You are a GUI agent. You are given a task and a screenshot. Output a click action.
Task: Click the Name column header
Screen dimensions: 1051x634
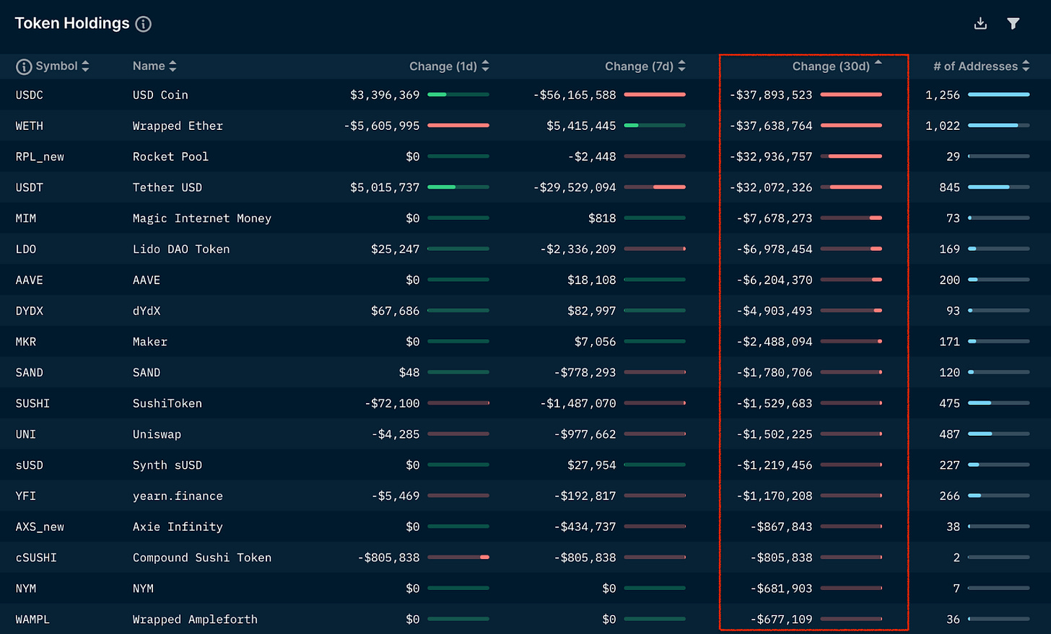click(149, 66)
